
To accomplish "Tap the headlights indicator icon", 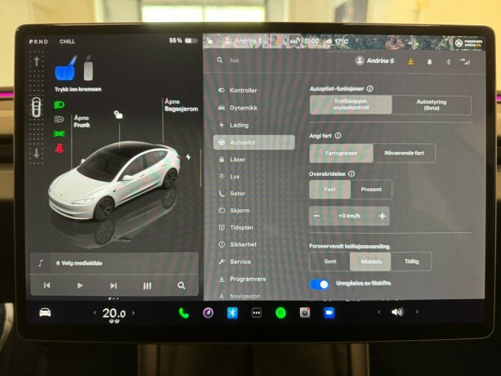I will point(59,105).
